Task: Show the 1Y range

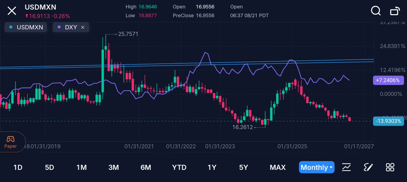Action: [212, 167]
